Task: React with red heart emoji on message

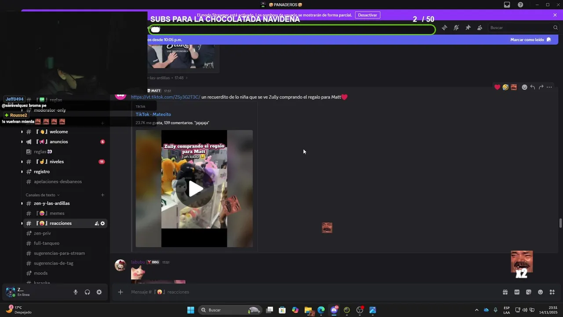Action: tap(497, 87)
